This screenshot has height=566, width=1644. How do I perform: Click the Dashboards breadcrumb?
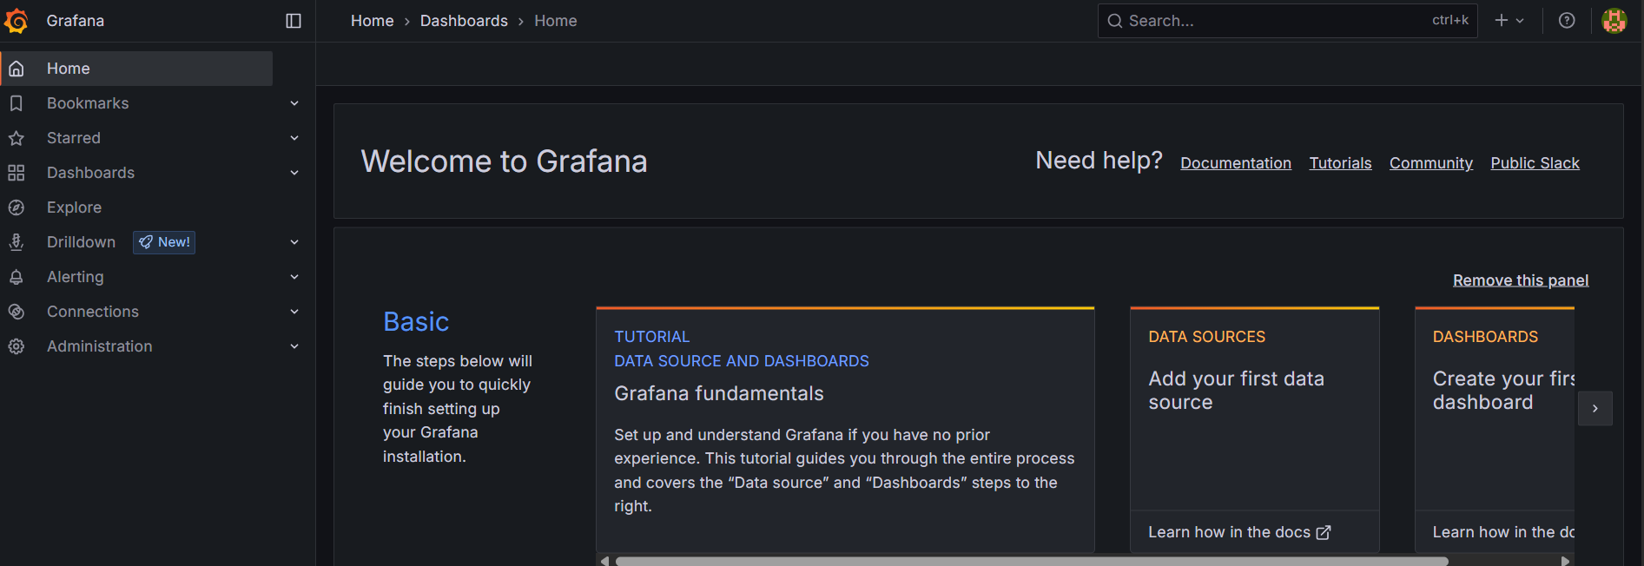(464, 21)
